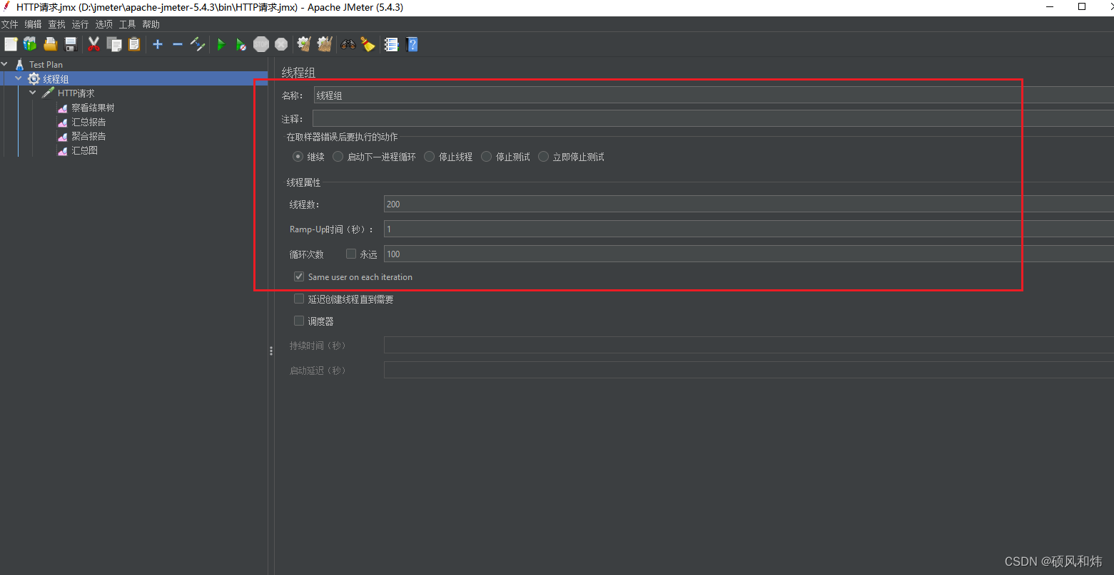Click the Shutdown gray X icon
1114x575 pixels.
coord(281,44)
